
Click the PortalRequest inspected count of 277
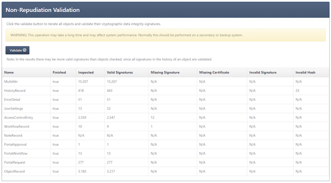point(81,162)
